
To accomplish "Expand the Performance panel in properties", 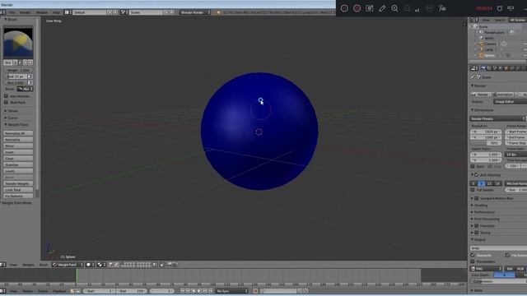I will 483,212.
